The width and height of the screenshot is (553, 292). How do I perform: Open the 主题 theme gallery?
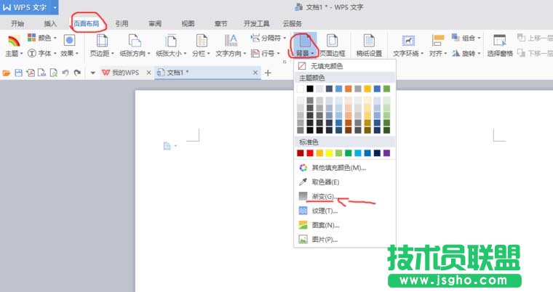point(13,46)
